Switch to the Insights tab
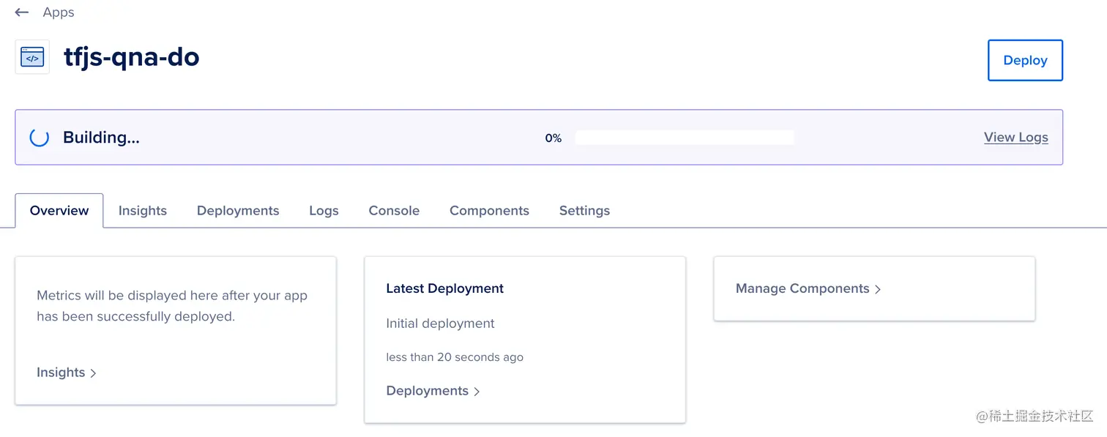This screenshot has width=1107, height=437. pos(142,210)
